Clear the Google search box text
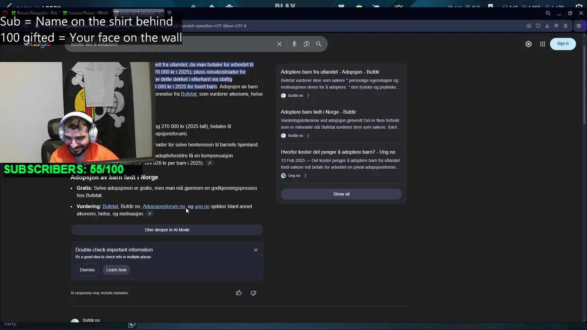 pos(279,44)
